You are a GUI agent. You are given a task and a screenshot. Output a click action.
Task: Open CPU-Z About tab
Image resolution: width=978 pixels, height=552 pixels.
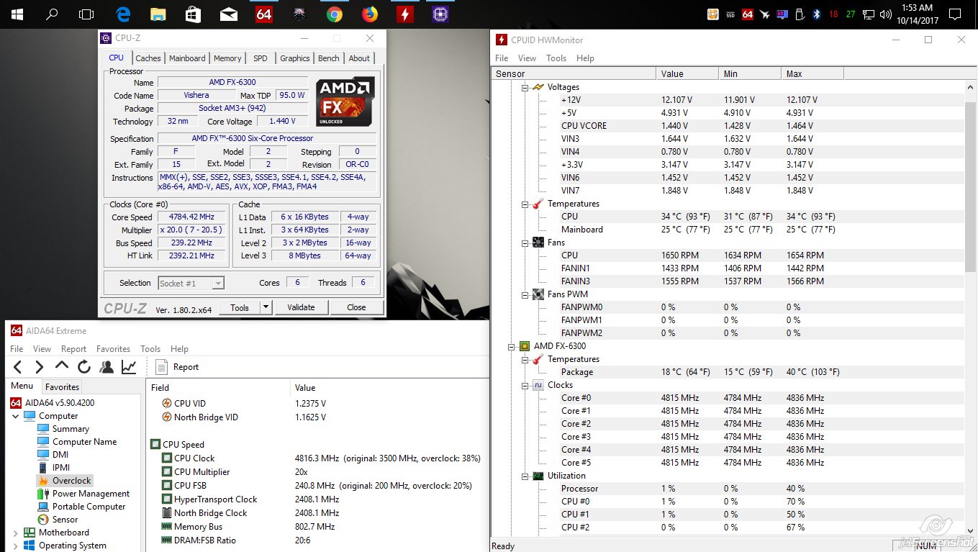tap(359, 58)
